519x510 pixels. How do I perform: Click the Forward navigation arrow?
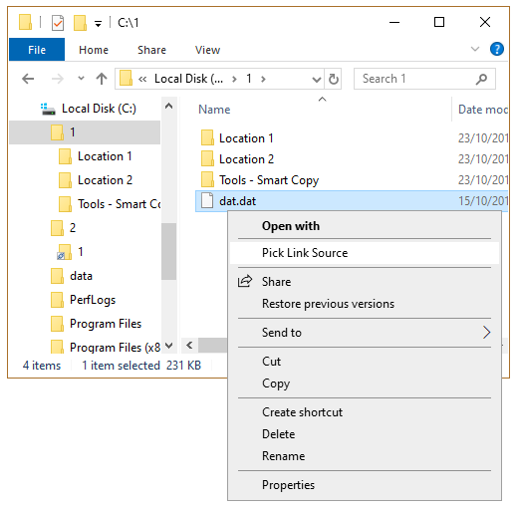pyautogui.click(x=58, y=79)
